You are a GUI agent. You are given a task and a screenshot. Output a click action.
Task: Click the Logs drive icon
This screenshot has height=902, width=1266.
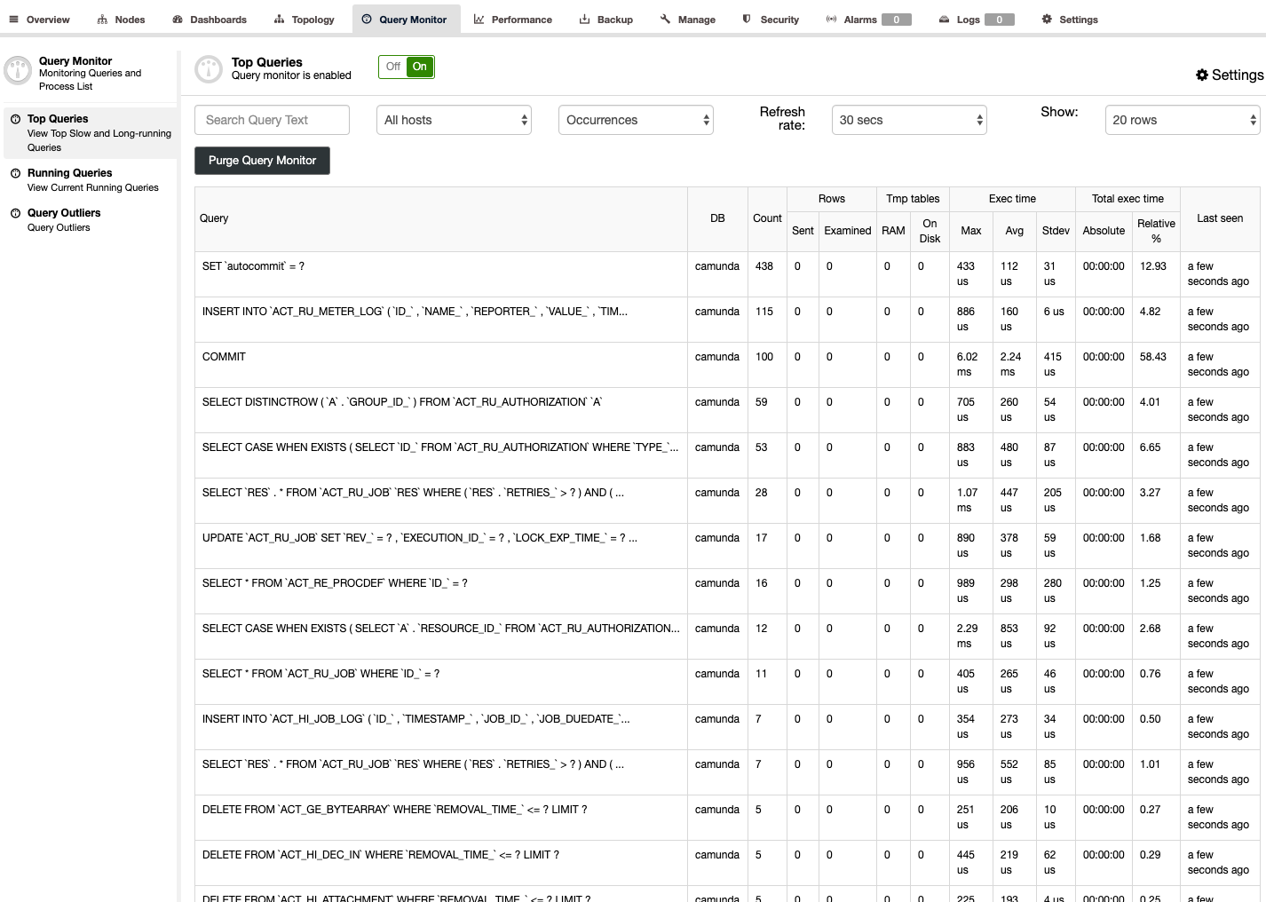click(944, 20)
